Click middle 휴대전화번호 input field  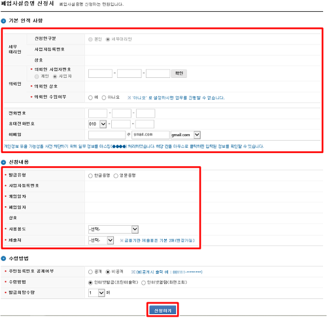click(x=121, y=124)
